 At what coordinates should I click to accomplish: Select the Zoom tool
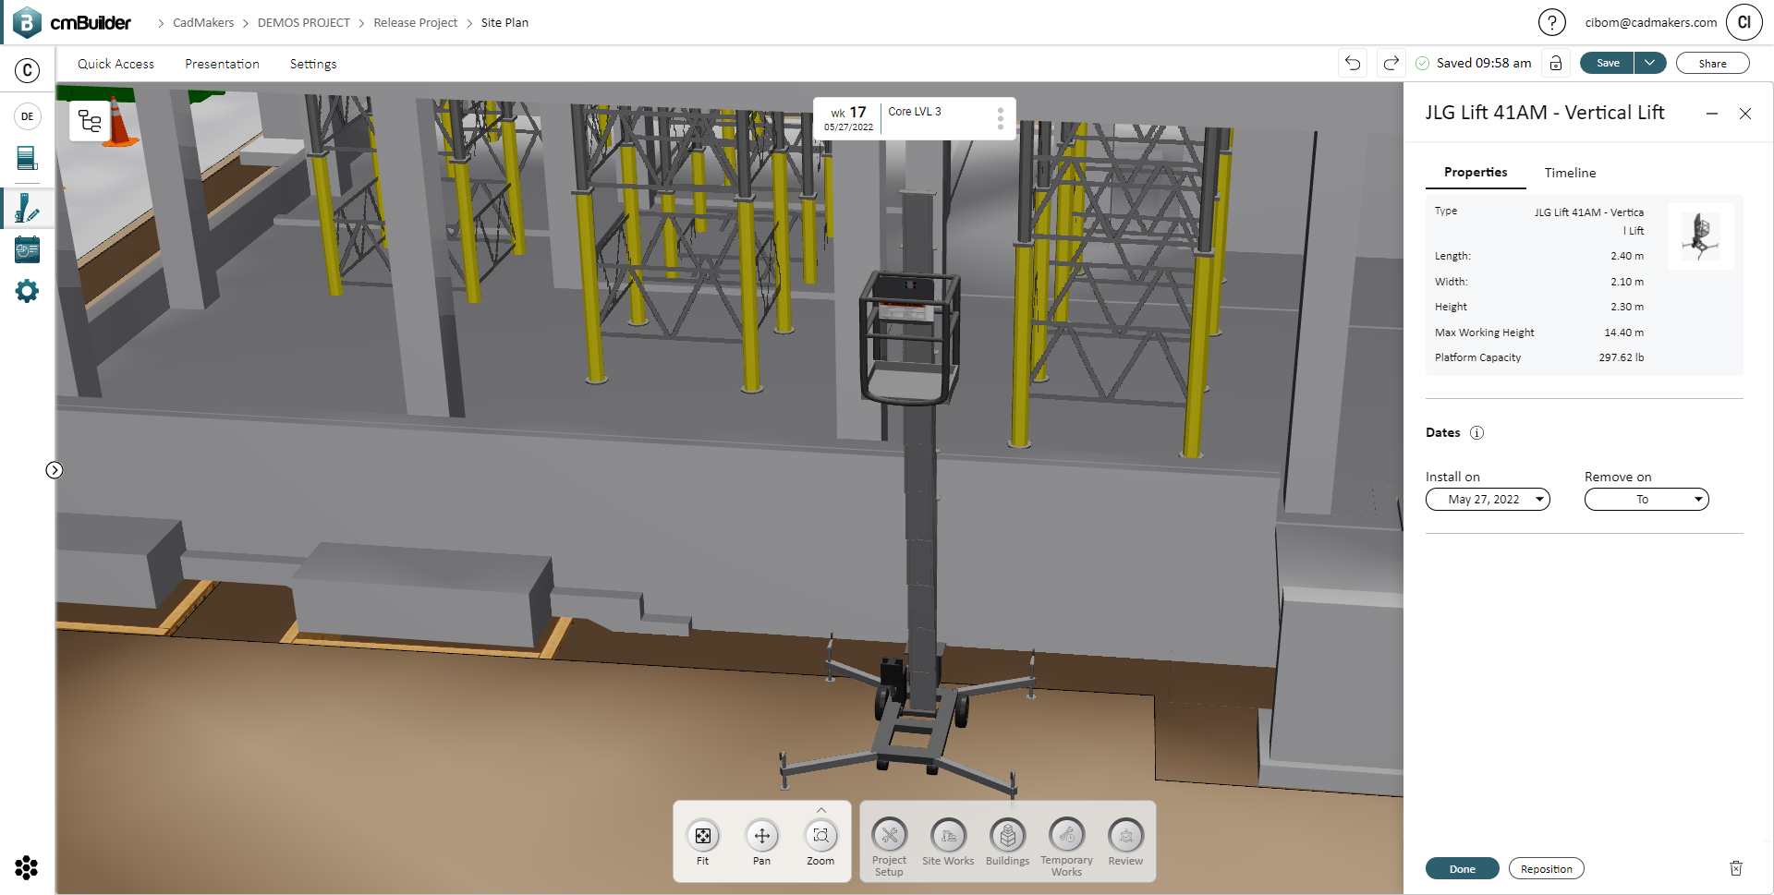[820, 842]
